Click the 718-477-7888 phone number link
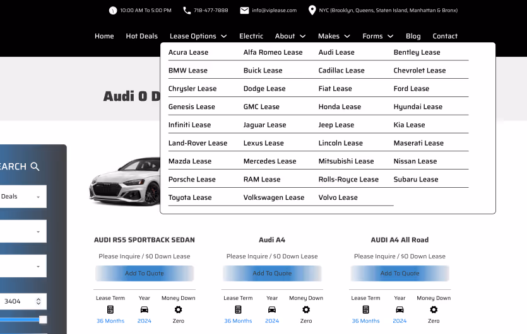 pos(211,11)
